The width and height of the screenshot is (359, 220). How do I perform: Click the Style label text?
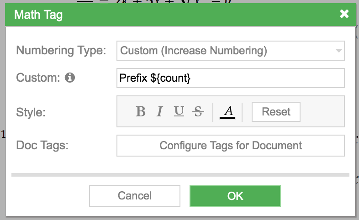pos(31,112)
